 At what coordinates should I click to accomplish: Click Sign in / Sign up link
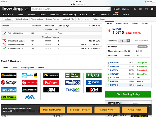(x=121, y=9)
